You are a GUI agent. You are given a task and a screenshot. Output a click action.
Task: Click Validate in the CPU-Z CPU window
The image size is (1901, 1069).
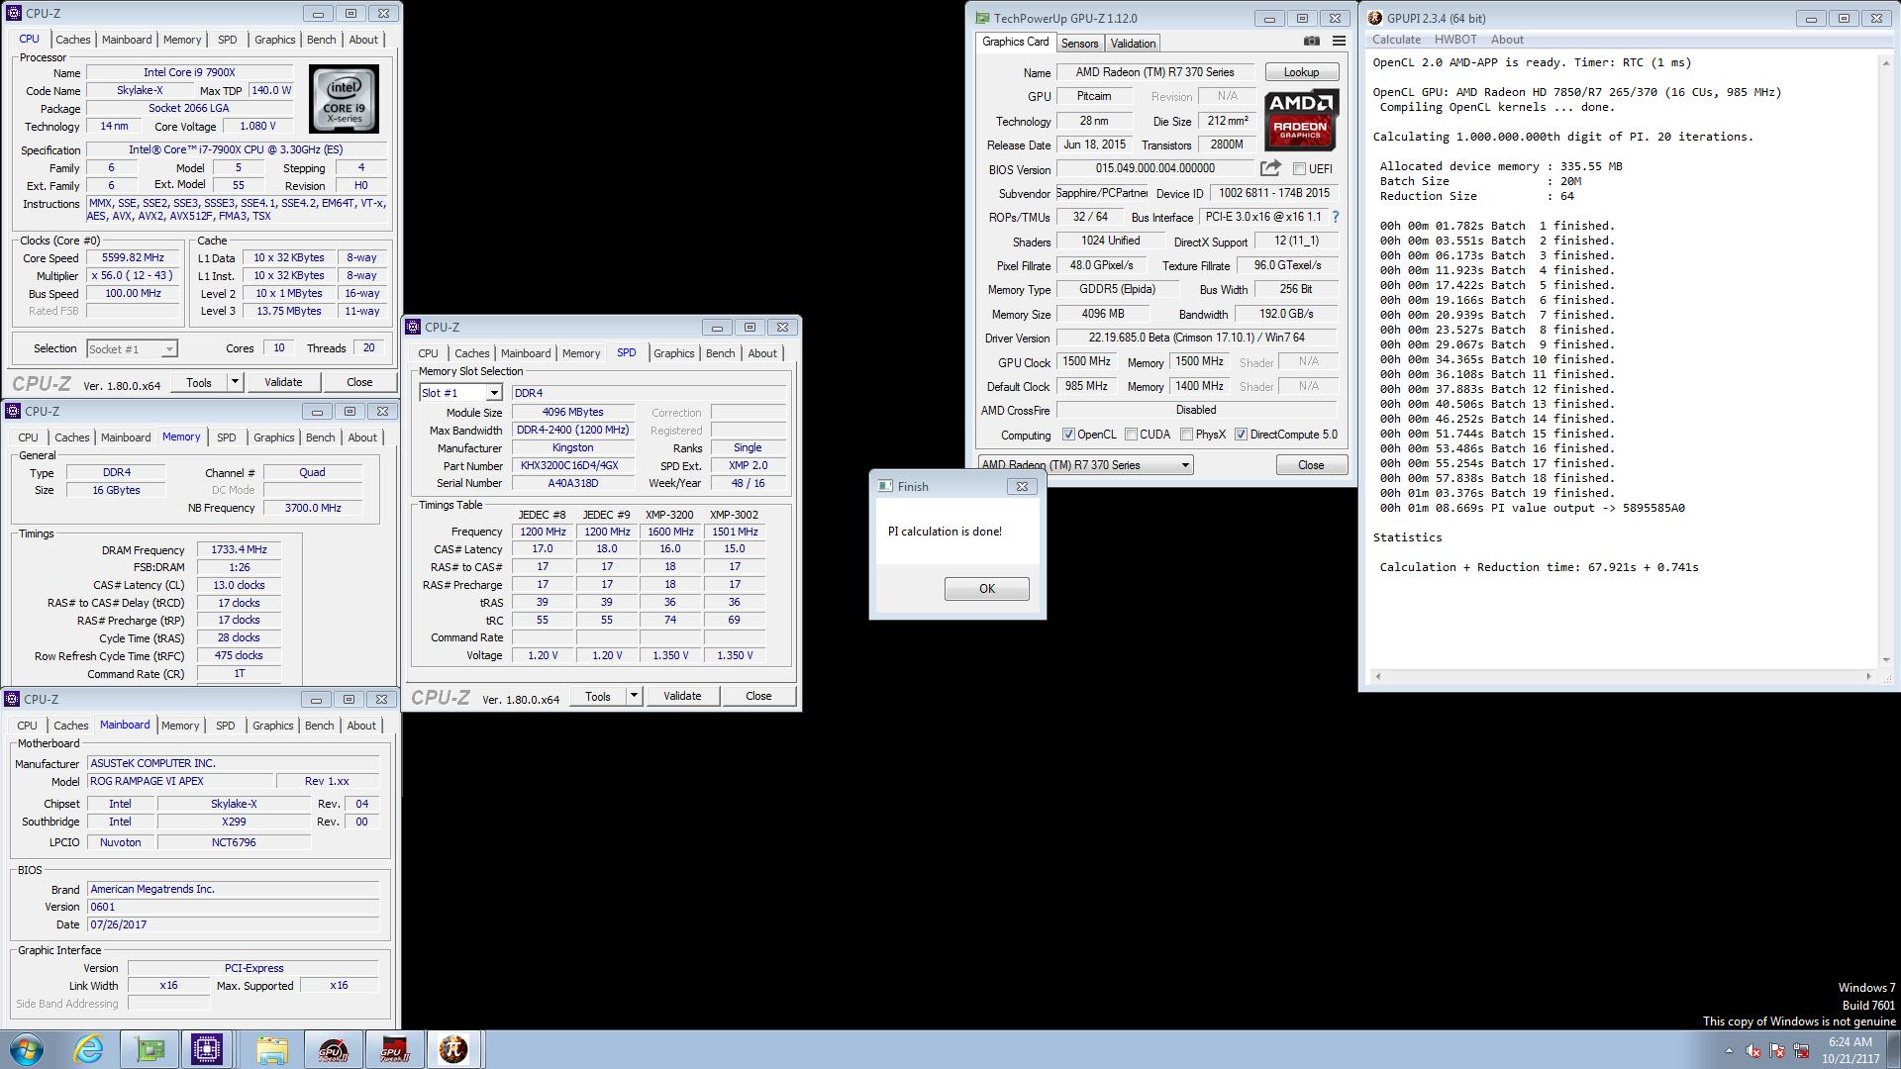(283, 382)
